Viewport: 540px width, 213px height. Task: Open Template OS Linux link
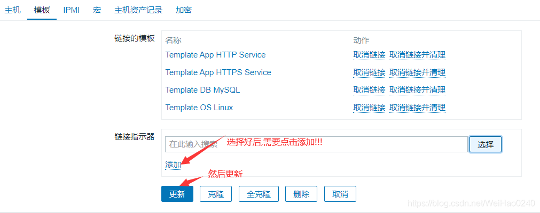pyautogui.click(x=199, y=108)
